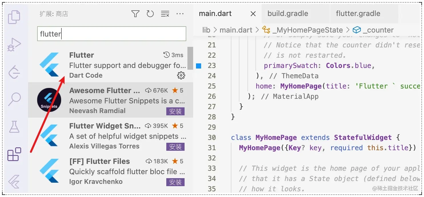Open the gear settings for the Flutter extension
The image size is (424, 197).
(x=181, y=75)
